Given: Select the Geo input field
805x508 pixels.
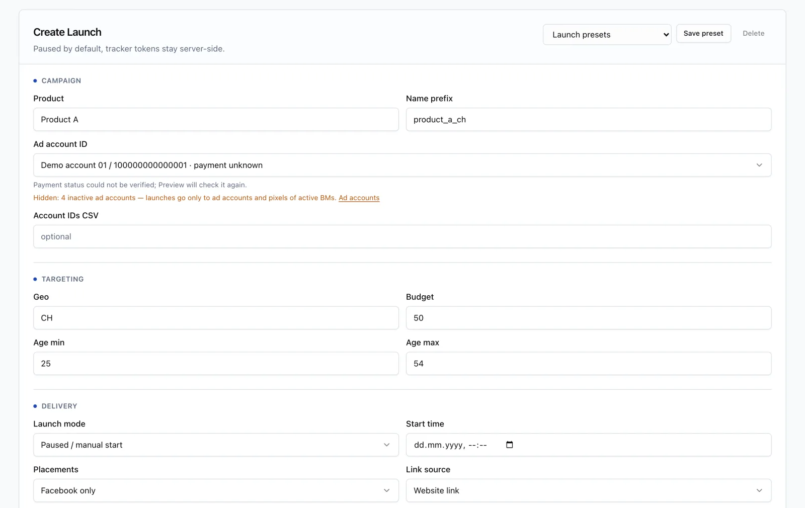Looking at the screenshot, I should click(x=216, y=318).
